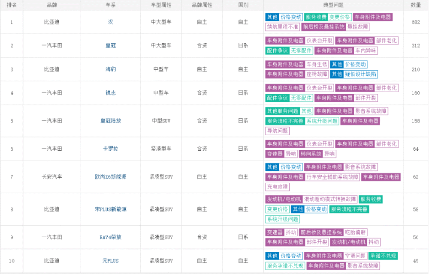Click 合资 cell in 锐志 row
This screenshot has width=429, height=274.
pos(202,93)
